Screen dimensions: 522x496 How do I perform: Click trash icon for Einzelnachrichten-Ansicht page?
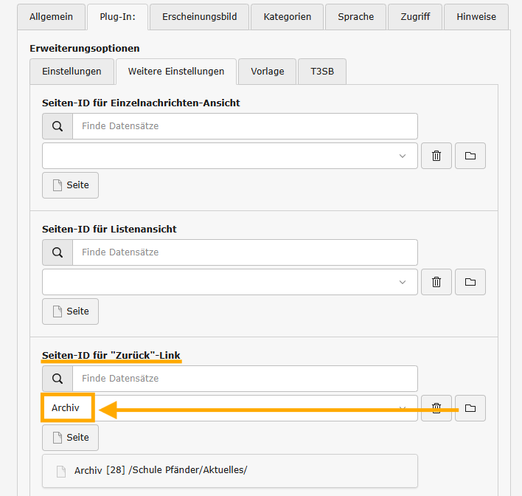point(436,156)
